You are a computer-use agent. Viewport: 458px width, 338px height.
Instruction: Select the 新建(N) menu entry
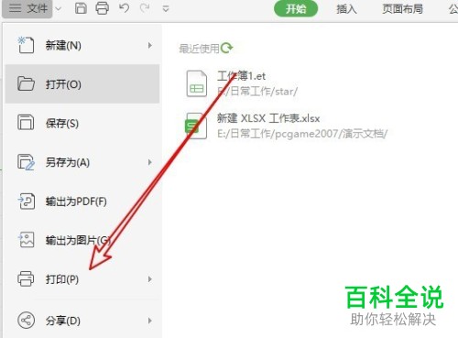(82, 46)
